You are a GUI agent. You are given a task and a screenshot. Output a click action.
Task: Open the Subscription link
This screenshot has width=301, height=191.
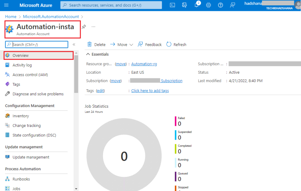pyautogui.click(x=172, y=81)
